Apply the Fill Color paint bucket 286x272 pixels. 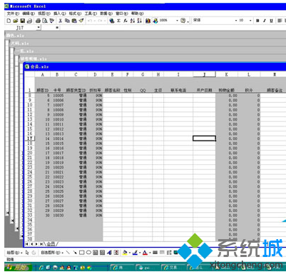pyautogui.click(x=125, y=253)
